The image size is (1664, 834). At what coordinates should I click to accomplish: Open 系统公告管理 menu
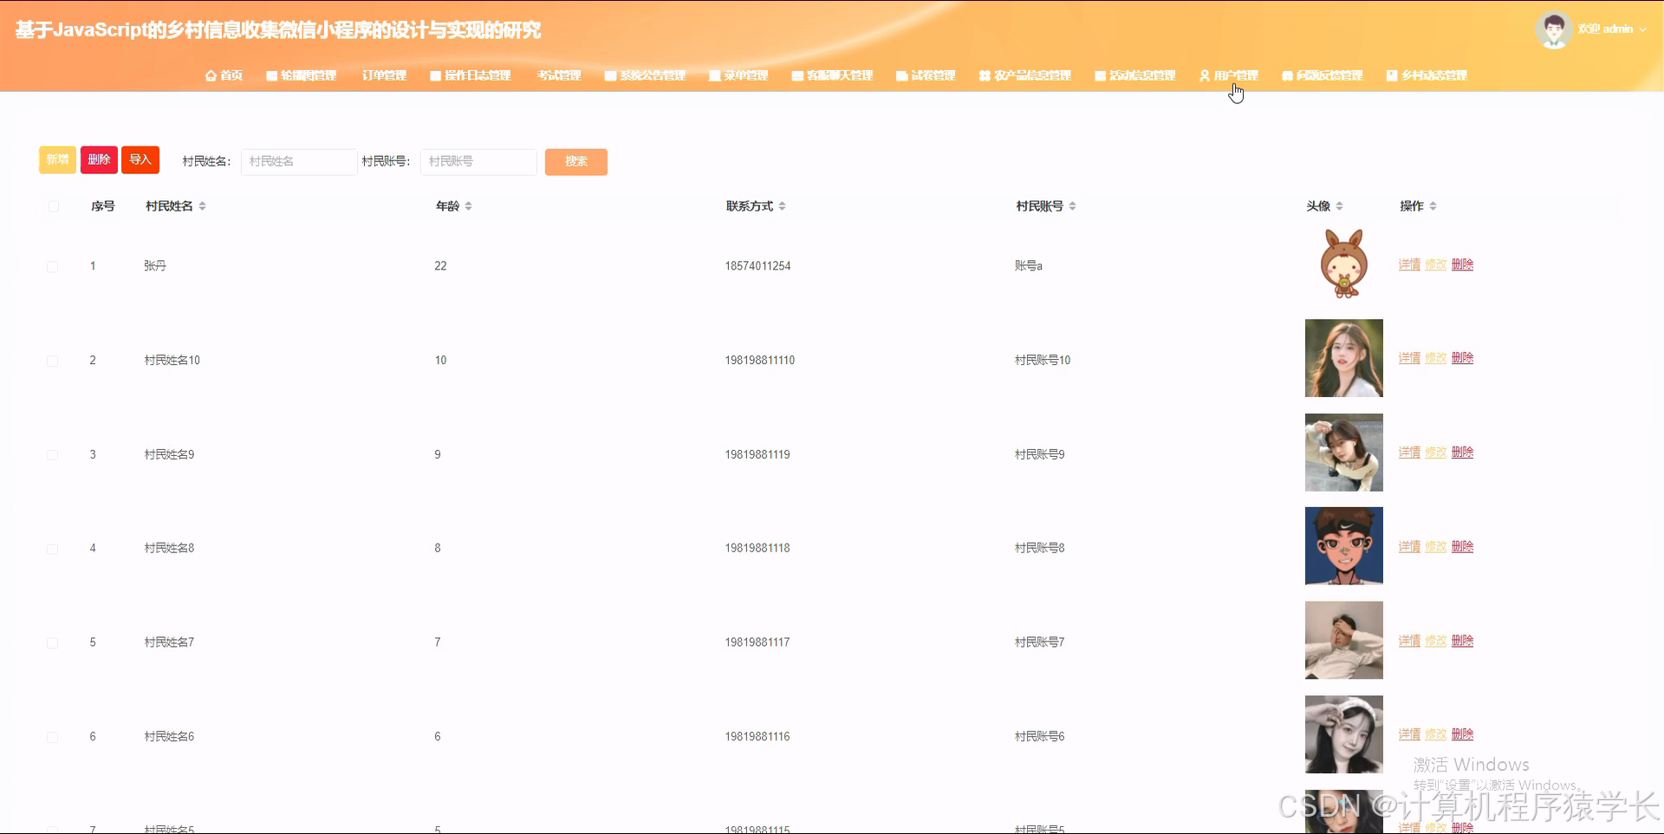[x=646, y=75]
